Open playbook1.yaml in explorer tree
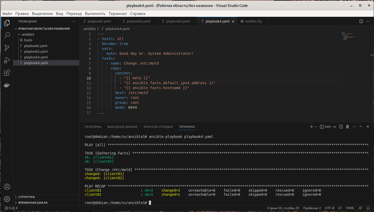This screenshot has height=212, width=374. pyautogui.click(x=46, y=46)
